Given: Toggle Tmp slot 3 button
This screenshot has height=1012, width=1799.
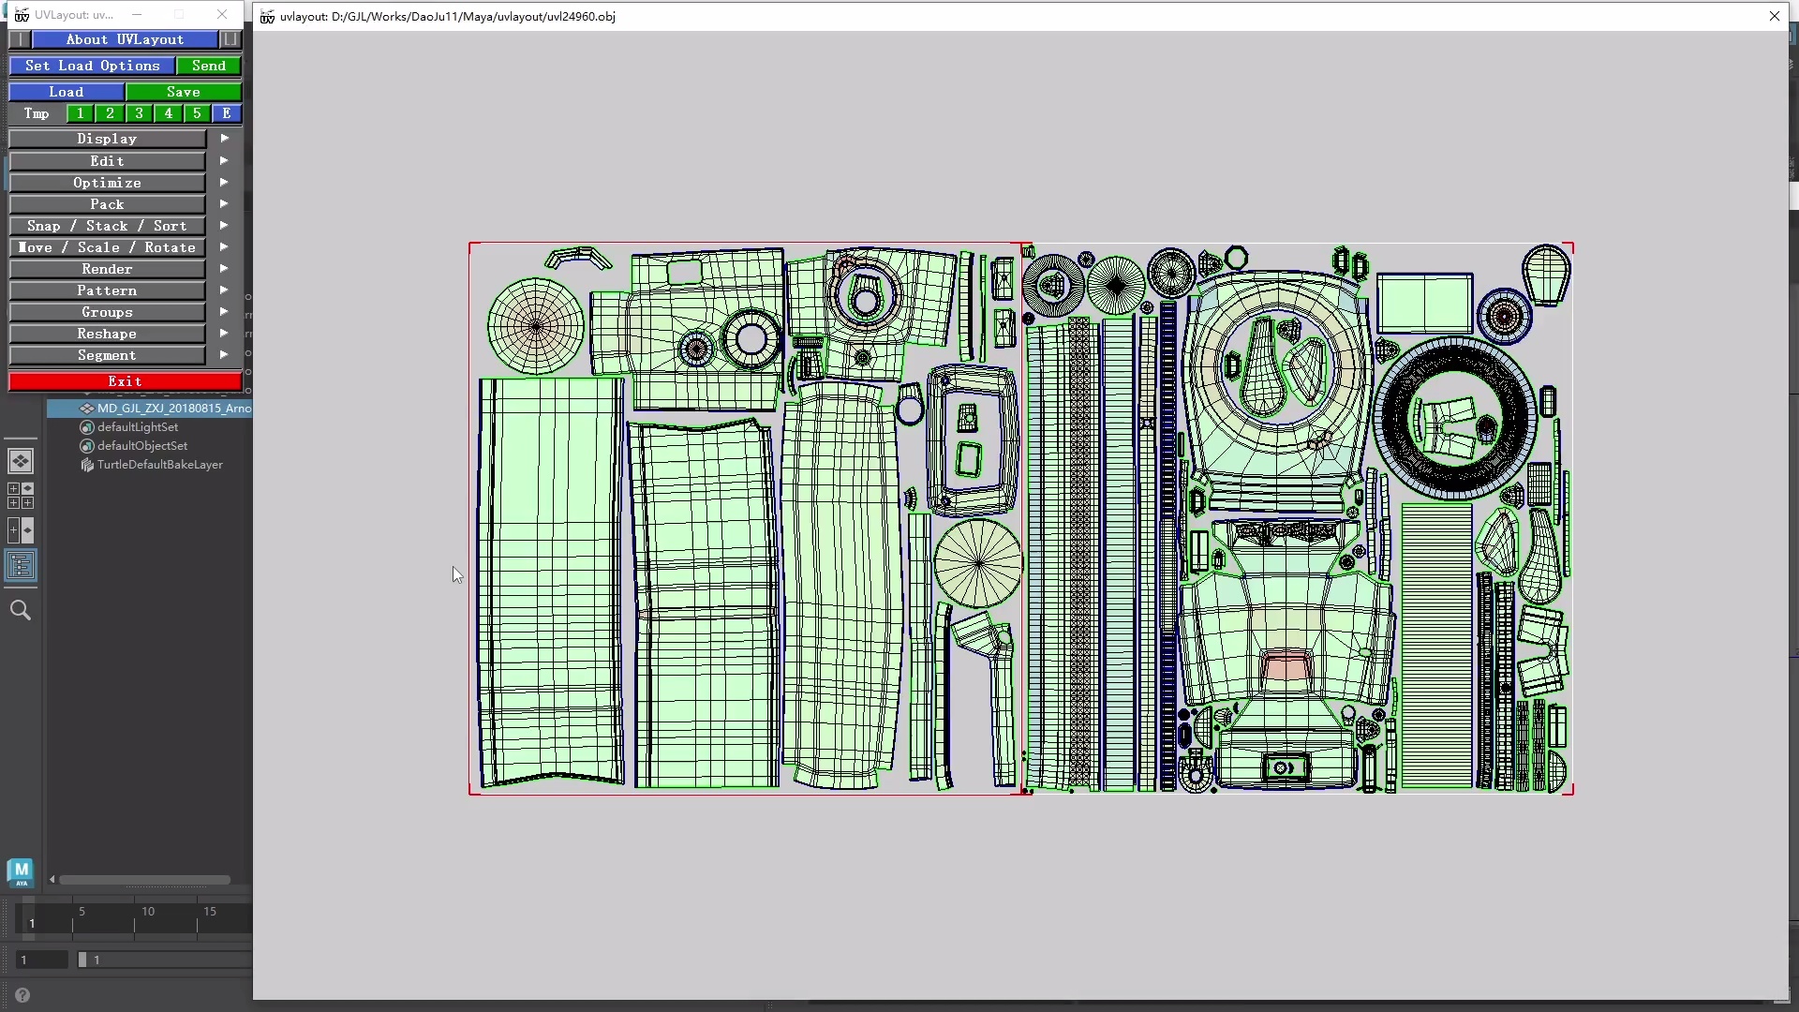Looking at the screenshot, I should 139,113.
